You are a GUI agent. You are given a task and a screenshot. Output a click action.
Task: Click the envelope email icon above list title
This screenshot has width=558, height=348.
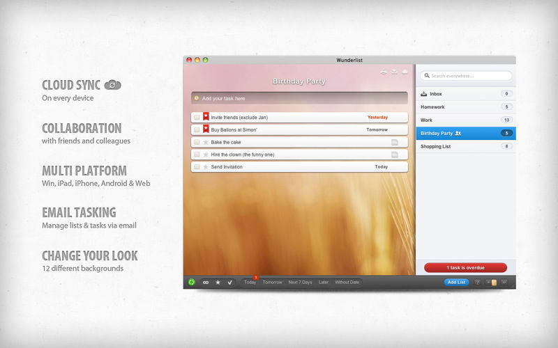(x=394, y=72)
